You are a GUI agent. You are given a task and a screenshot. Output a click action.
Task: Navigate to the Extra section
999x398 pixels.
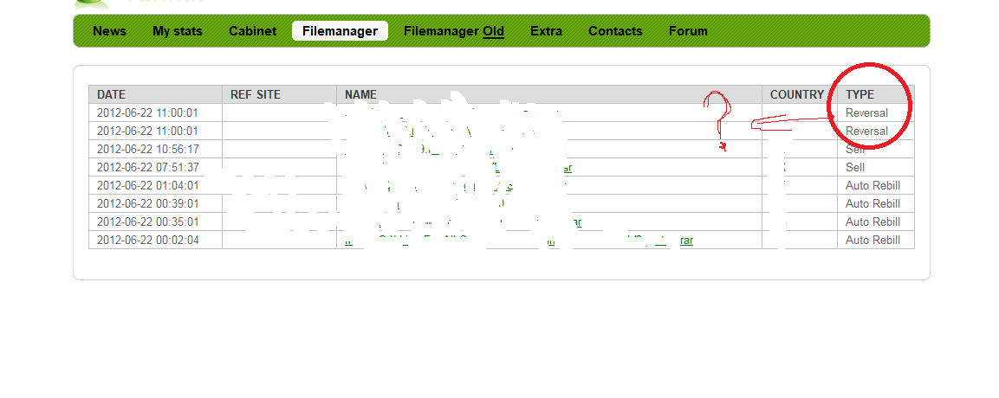[546, 31]
